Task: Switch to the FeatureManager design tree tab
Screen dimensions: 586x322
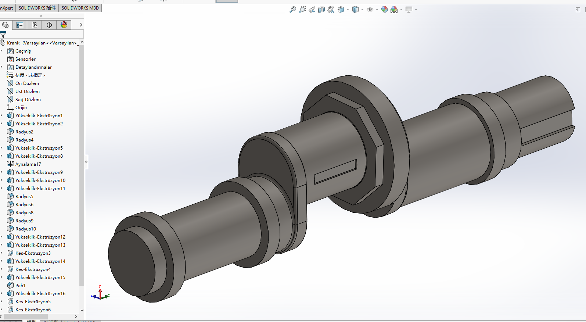Action: click(5, 25)
